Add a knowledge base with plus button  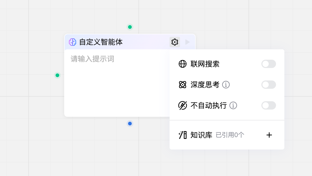[269, 135]
